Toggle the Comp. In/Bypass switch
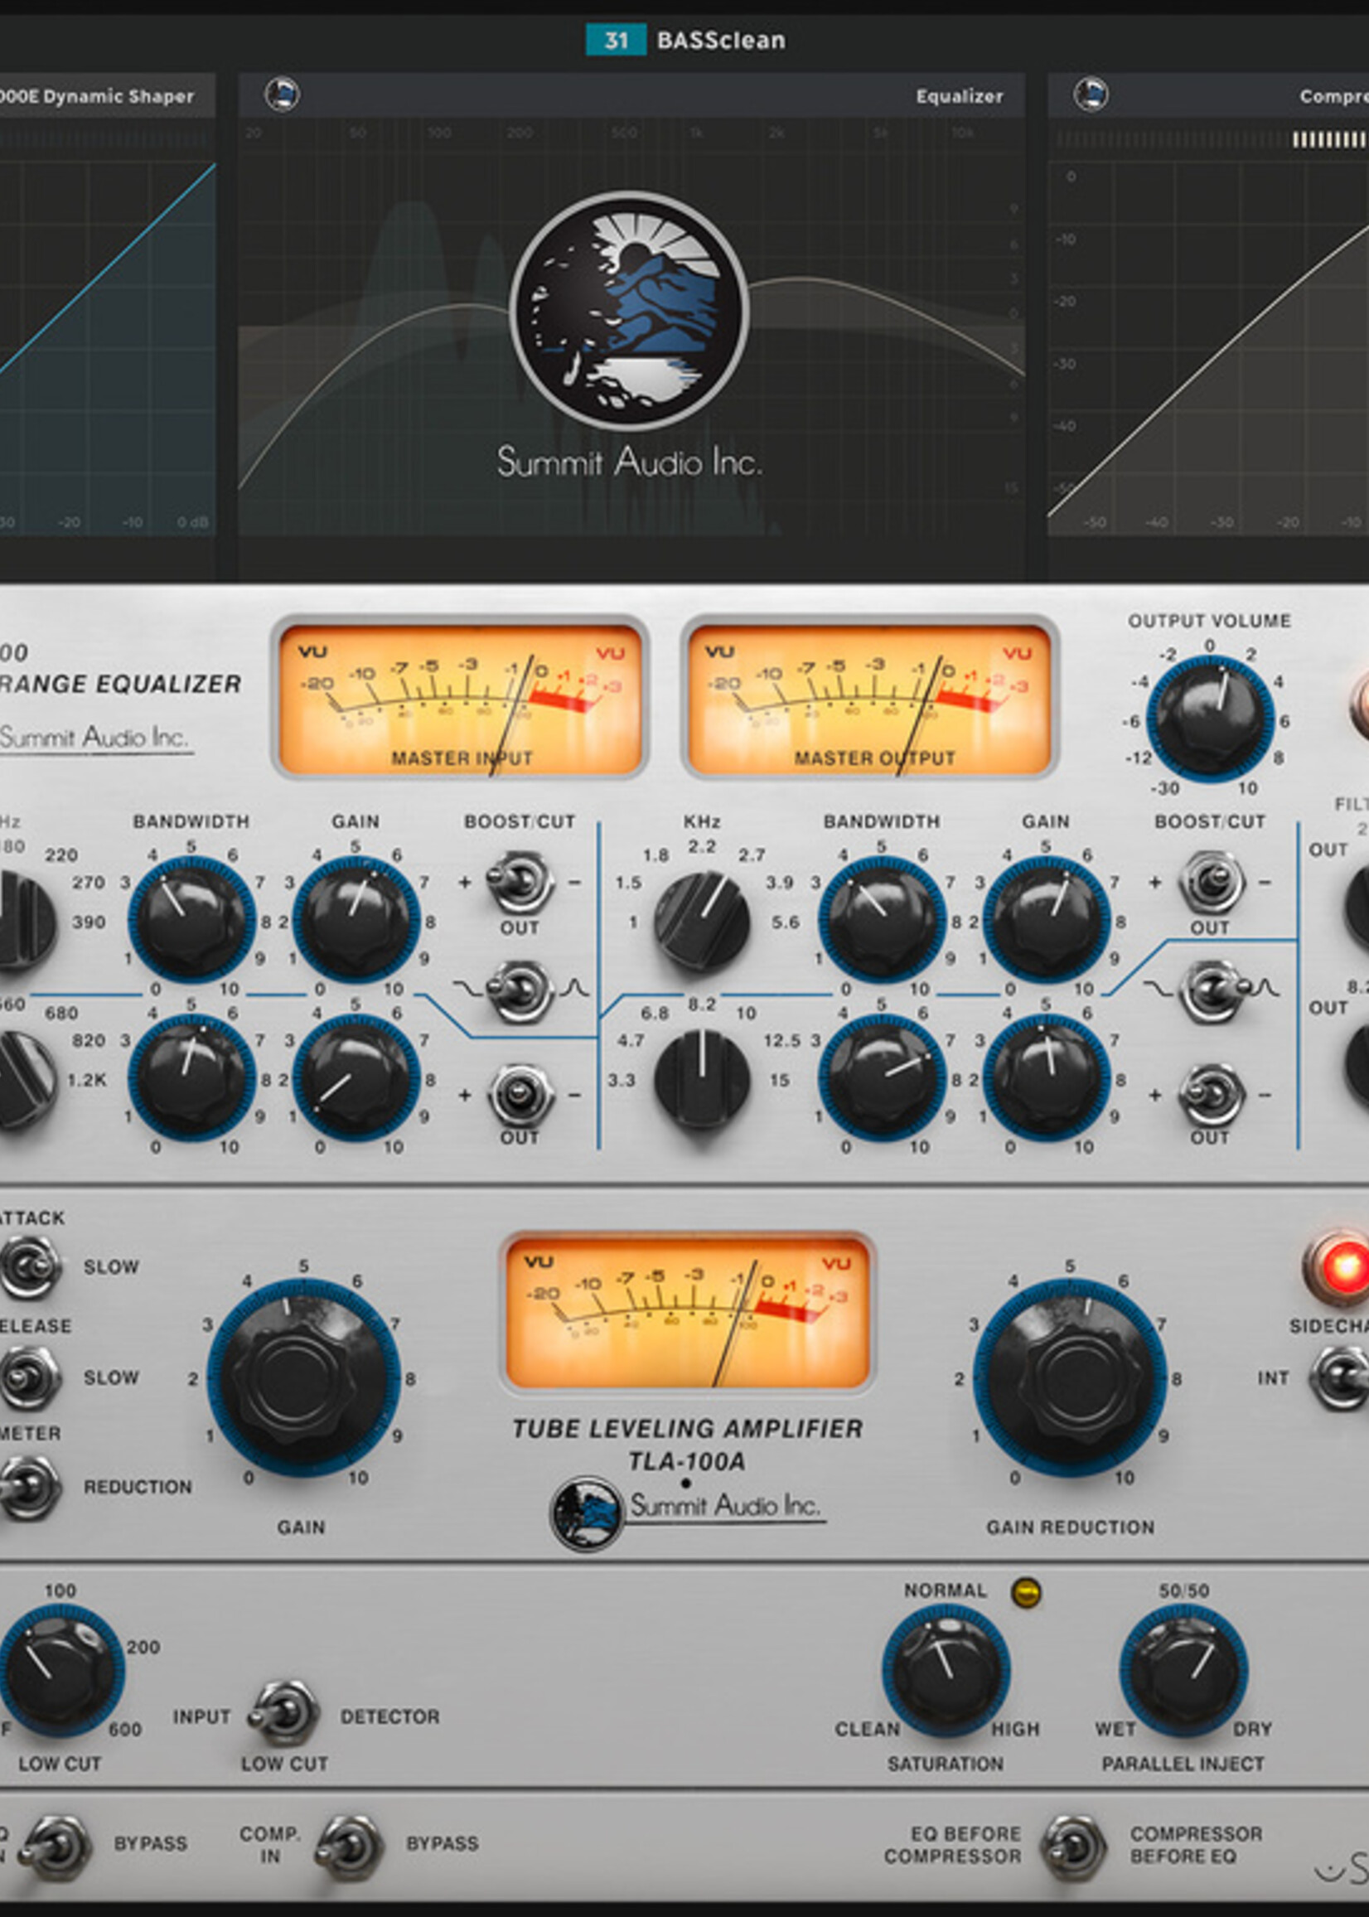The height and width of the screenshot is (1917, 1369). [x=349, y=1848]
